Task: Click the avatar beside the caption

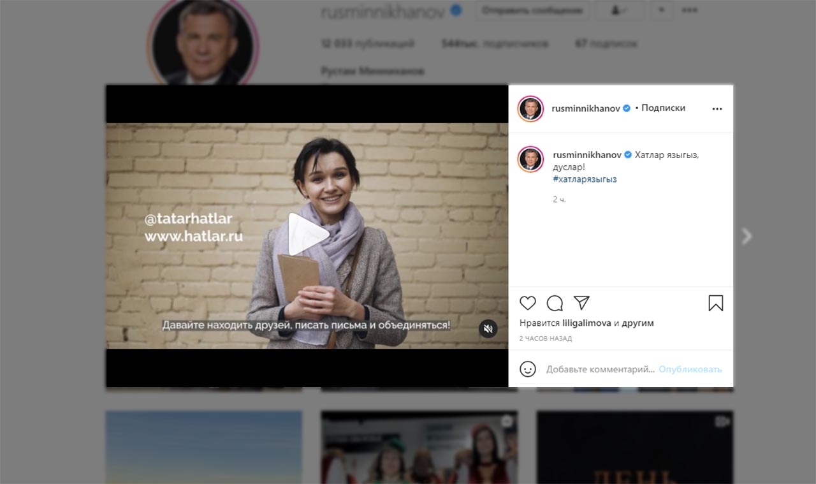Action: tap(530, 159)
